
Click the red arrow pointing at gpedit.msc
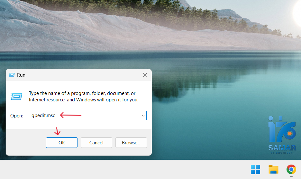pos(71,115)
